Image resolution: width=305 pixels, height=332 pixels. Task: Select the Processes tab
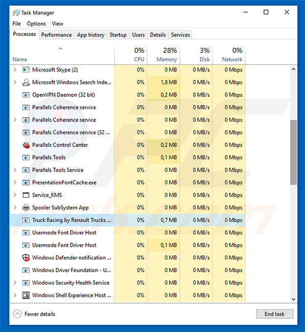click(x=24, y=34)
